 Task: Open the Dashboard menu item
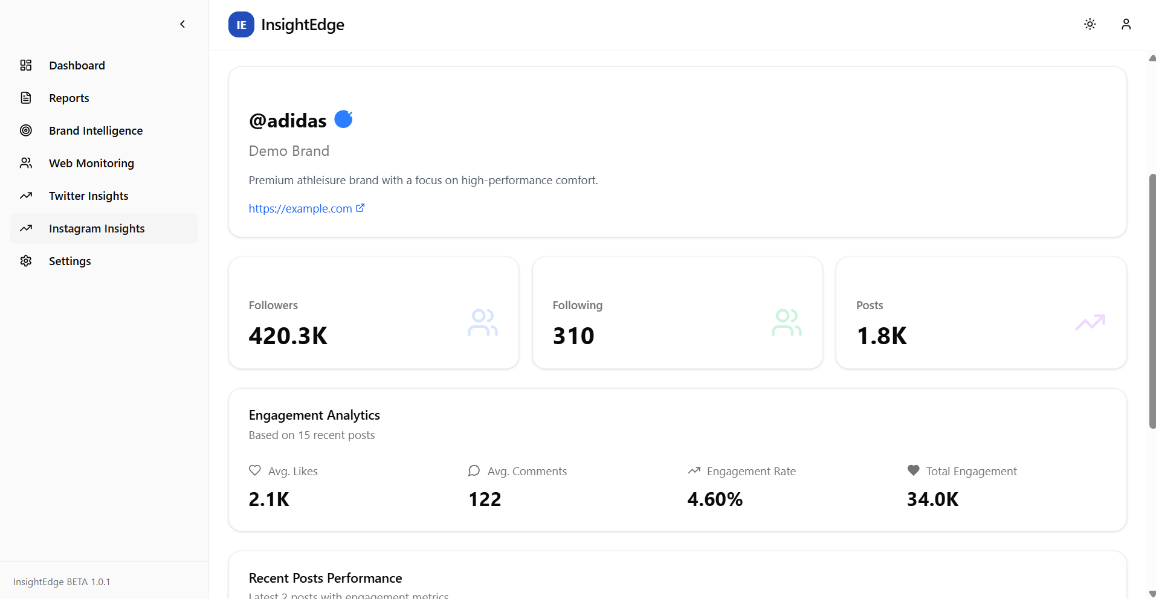coord(77,65)
